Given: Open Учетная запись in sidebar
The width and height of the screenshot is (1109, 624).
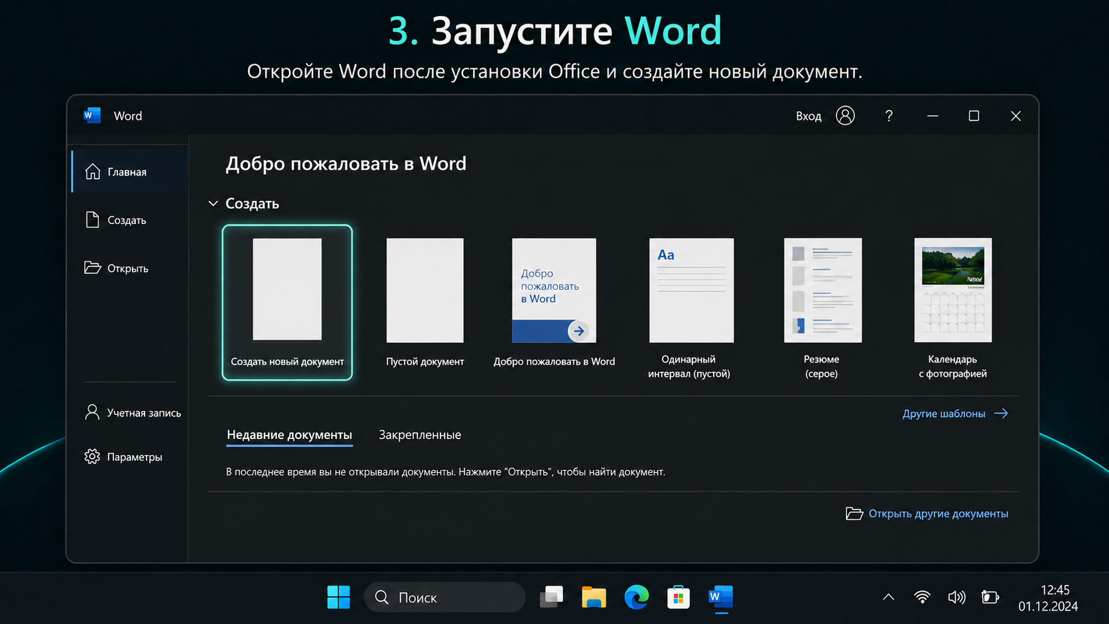Looking at the screenshot, I should (133, 412).
